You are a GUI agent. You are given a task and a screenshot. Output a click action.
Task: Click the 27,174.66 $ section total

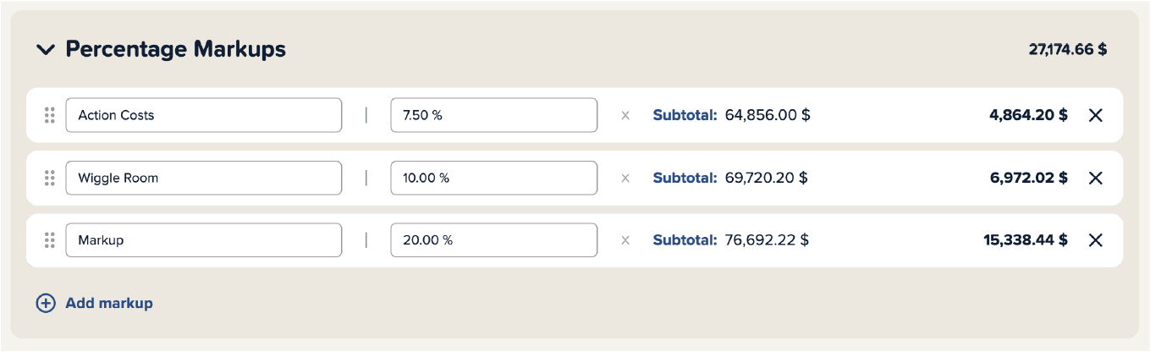(1067, 50)
